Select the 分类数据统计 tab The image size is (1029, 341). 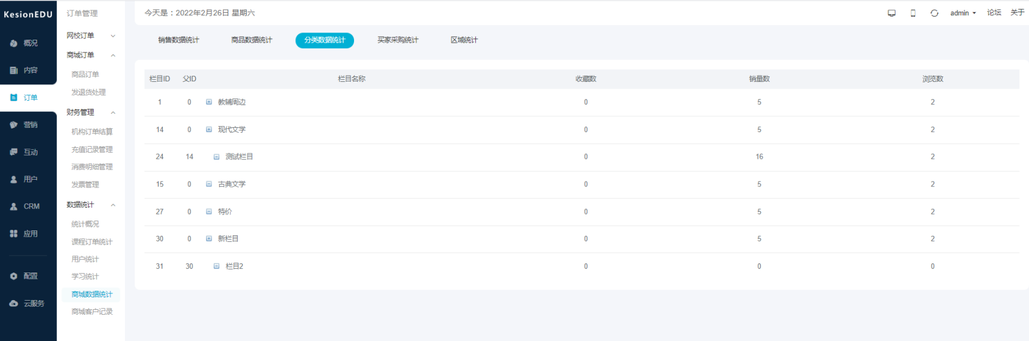pyautogui.click(x=325, y=40)
